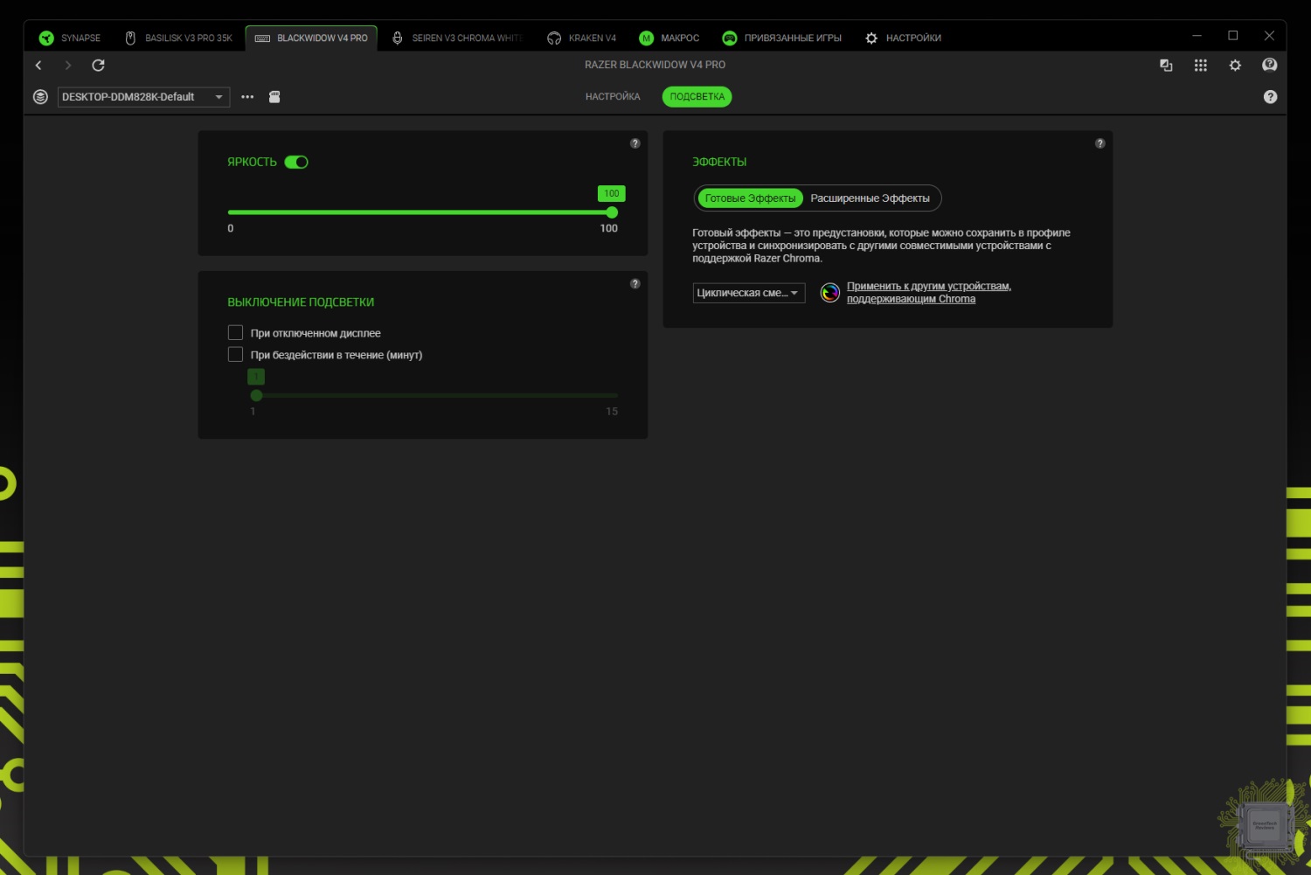The image size is (1311, 875).
Task: Open the modules grid icon
Action: tap(1200, 66)
